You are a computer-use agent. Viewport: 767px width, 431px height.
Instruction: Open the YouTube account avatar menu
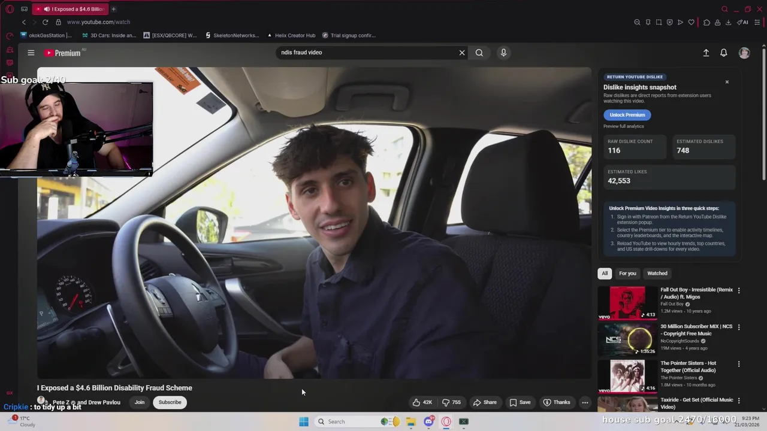(744, 53)
